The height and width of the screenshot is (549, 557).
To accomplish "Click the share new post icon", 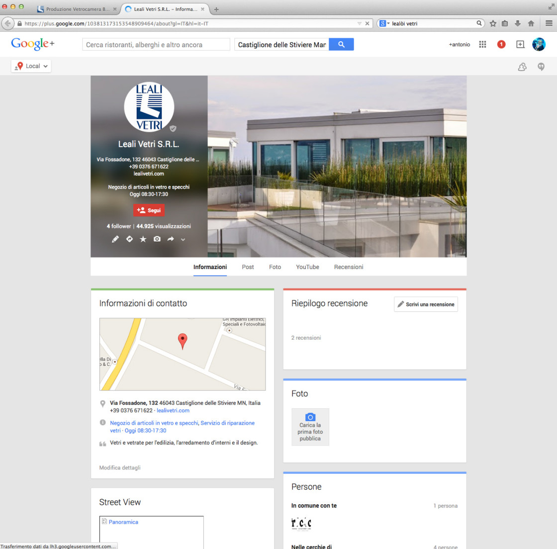I will [520, 44].
